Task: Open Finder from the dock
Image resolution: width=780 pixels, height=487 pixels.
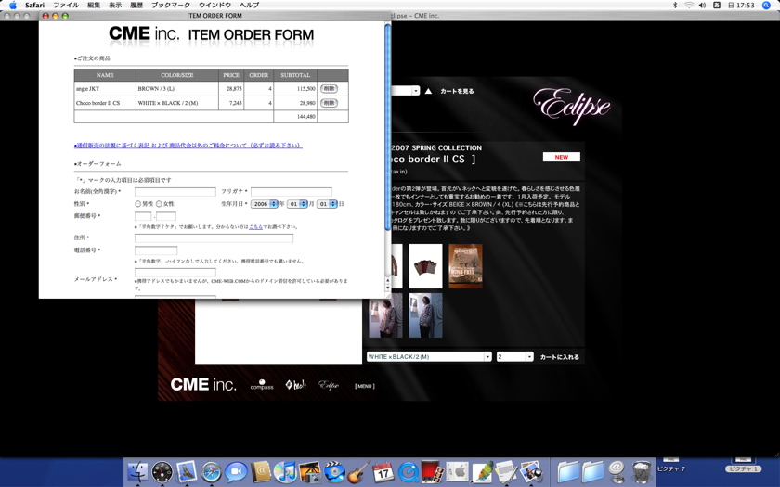Action: (x=137, y=471)
